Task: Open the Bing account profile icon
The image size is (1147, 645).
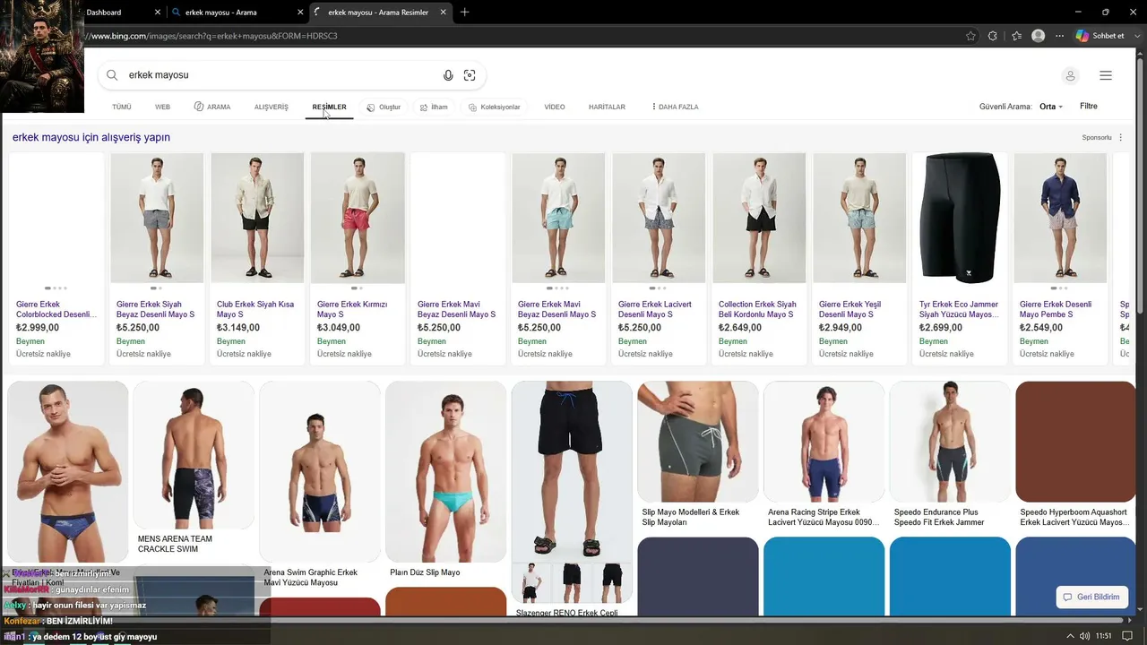Action: [x=1070, y=75]
